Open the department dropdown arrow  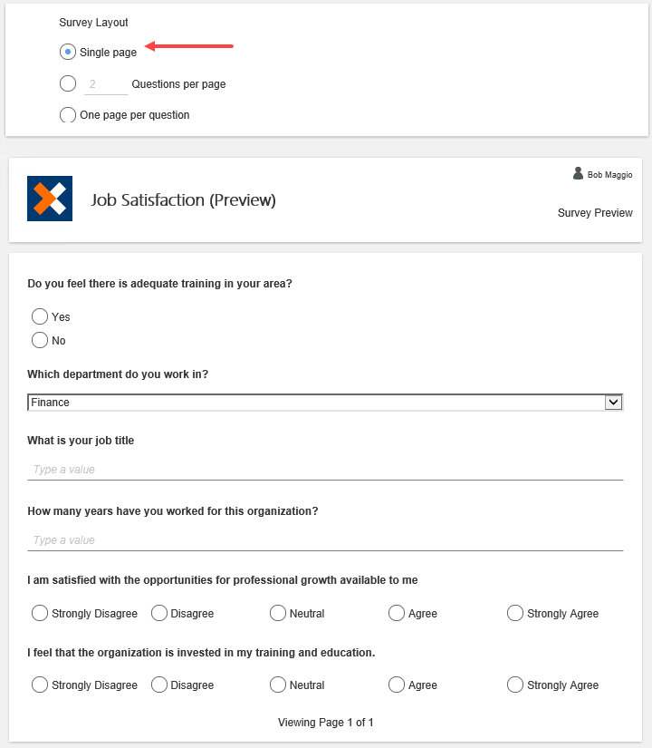(x=614, y=402)
